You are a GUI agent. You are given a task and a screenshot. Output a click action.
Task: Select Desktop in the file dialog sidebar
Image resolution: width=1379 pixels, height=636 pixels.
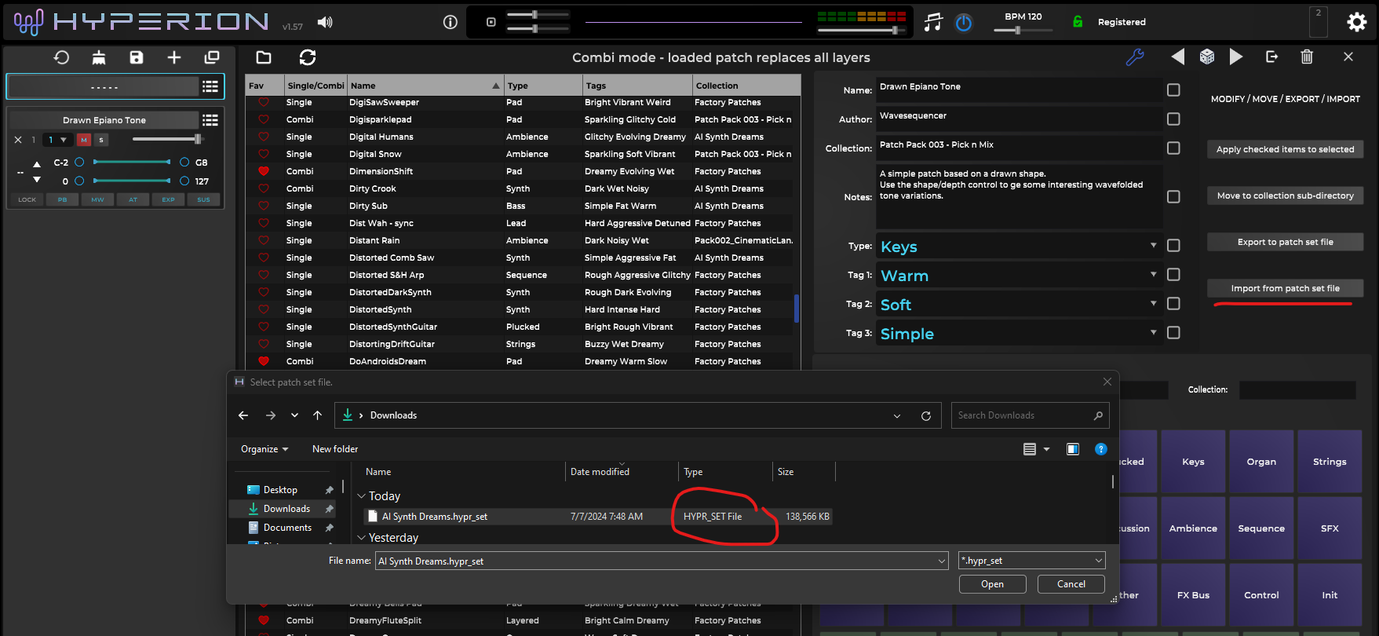click(x=280, y=490)
